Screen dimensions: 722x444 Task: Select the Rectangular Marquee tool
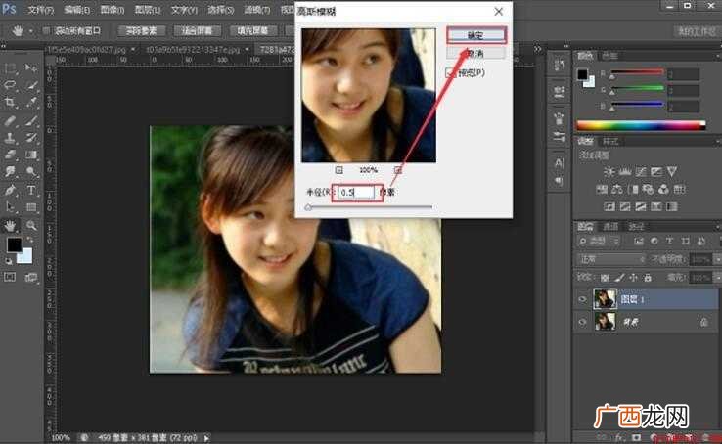10,68
